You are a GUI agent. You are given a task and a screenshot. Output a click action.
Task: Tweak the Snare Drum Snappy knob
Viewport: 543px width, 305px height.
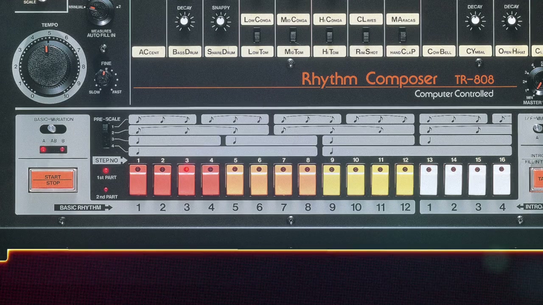coord(221,21)
